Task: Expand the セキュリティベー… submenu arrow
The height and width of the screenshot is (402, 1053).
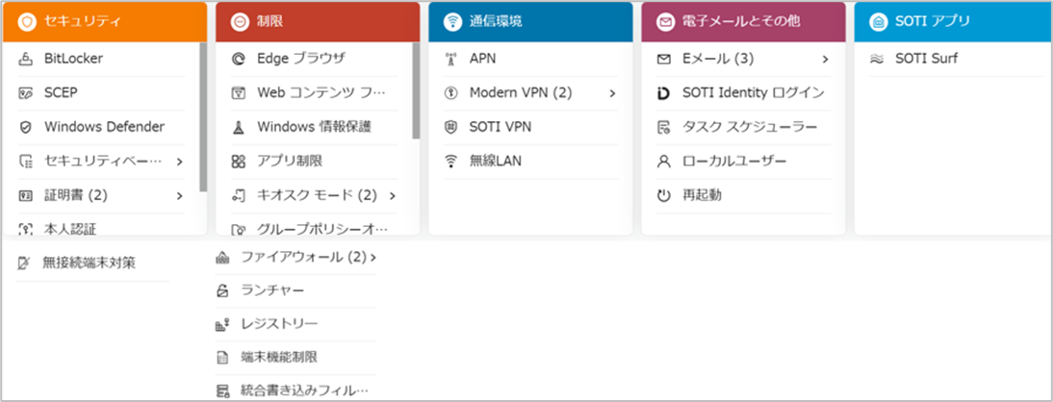Action: pyautogui.click(x=180, y=161)
